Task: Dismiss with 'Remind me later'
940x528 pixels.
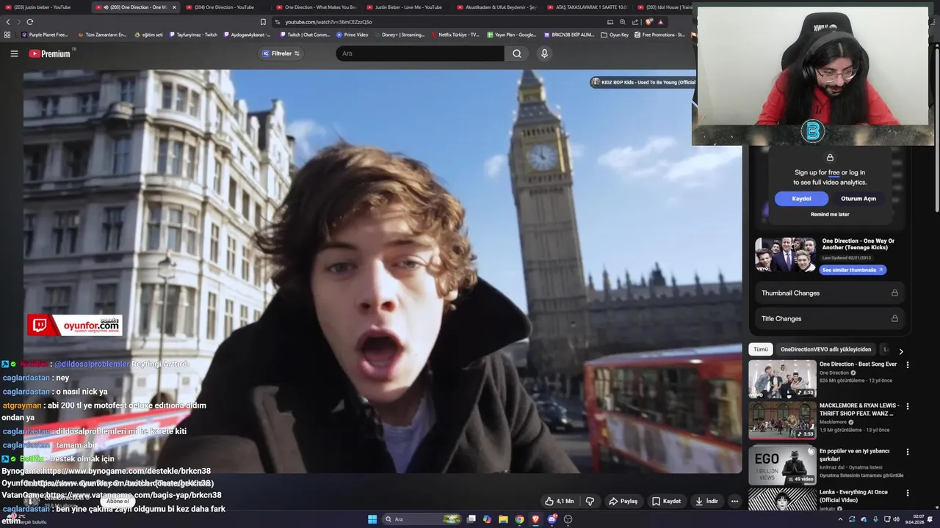Action: coord(830,214)
